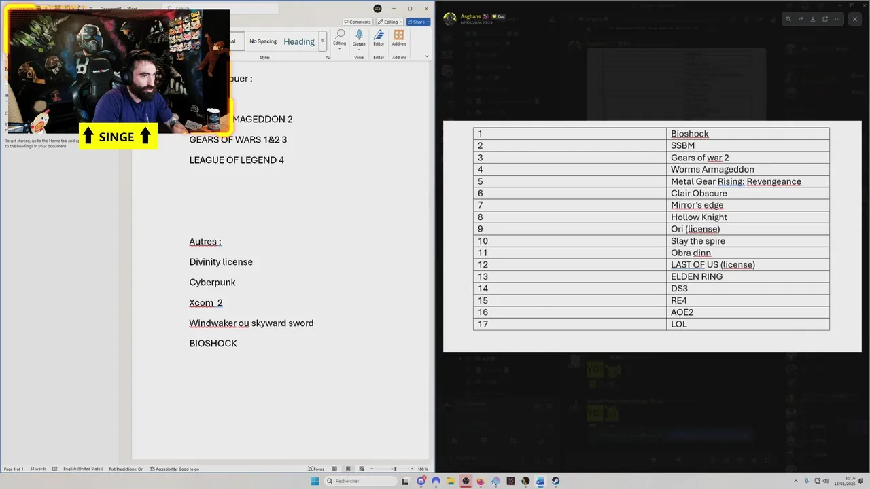The height and width of the screenshot is (489, 870).
Task: Click the Asghans username in Discord viewer
Action: pyautogui.click(x=470, y=16)
